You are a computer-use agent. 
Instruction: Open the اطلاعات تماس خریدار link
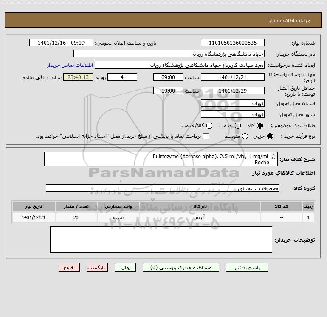(70, 65)
